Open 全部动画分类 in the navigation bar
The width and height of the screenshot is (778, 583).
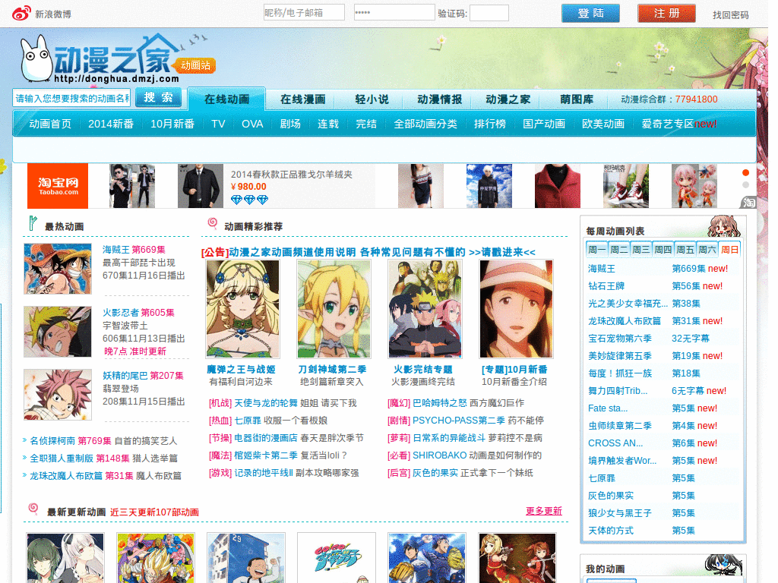425,124
